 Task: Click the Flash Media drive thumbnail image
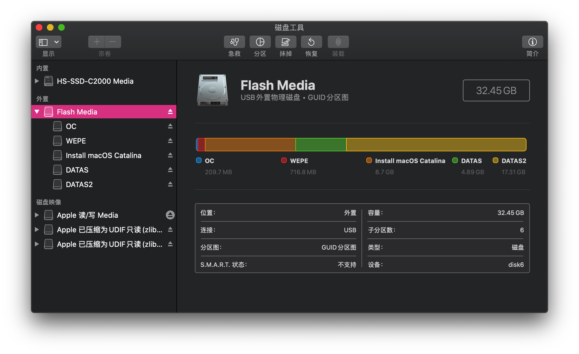pyautogui.click(x=212, y=90)
